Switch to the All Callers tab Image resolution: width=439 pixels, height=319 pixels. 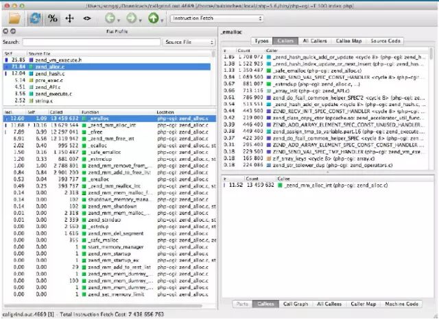pyautogui.click(x=315, y=41)
